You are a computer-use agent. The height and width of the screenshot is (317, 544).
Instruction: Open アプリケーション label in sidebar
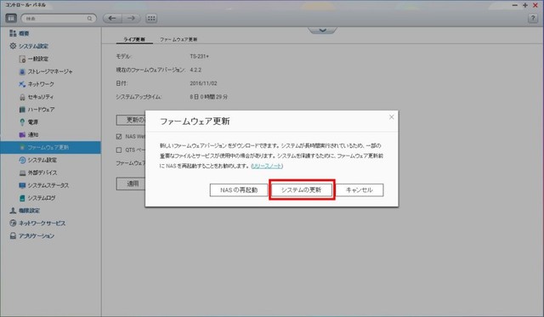click(37, 236)
